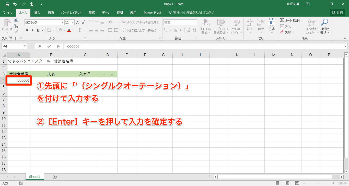Viewport: 349px width, 186px height.
Task: Toggle Underline formatting
Action: click(38, 30)
